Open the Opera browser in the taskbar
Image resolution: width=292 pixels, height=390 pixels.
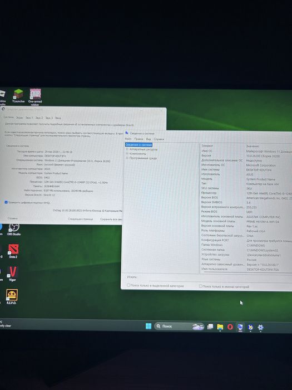click(230, 327)
